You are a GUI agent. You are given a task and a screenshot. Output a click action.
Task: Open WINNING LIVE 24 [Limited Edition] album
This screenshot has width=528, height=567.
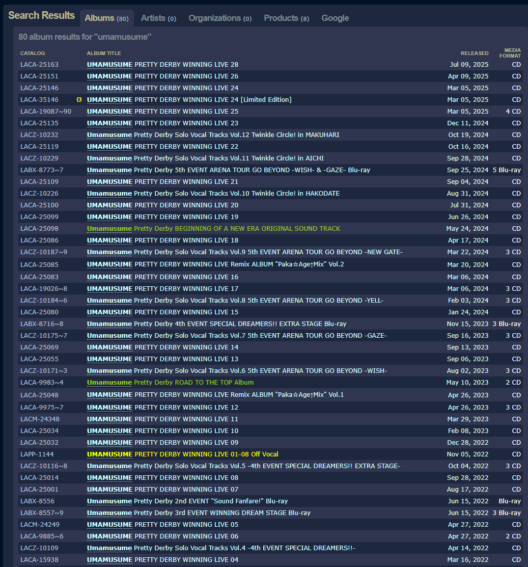[x=189, y=100]
